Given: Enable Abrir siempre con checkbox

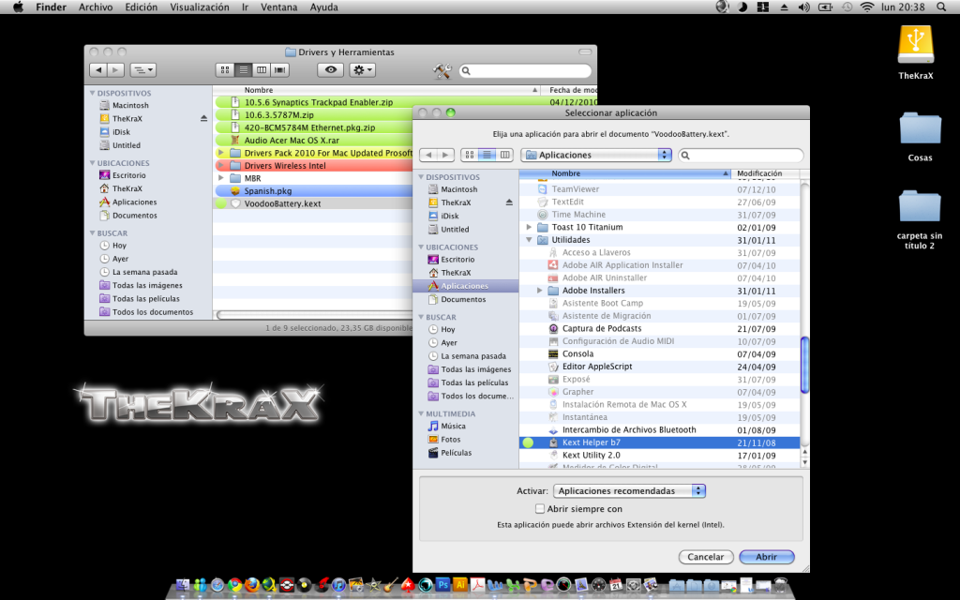Looking at the screenshot, I should (x=539, y=509).
